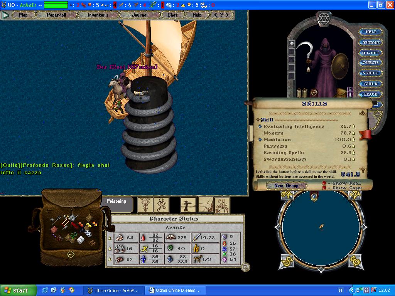This screenshot has height=296, width=395.
Task: Toggle the dexterity stat lock arrow
Action: (110, 249)
